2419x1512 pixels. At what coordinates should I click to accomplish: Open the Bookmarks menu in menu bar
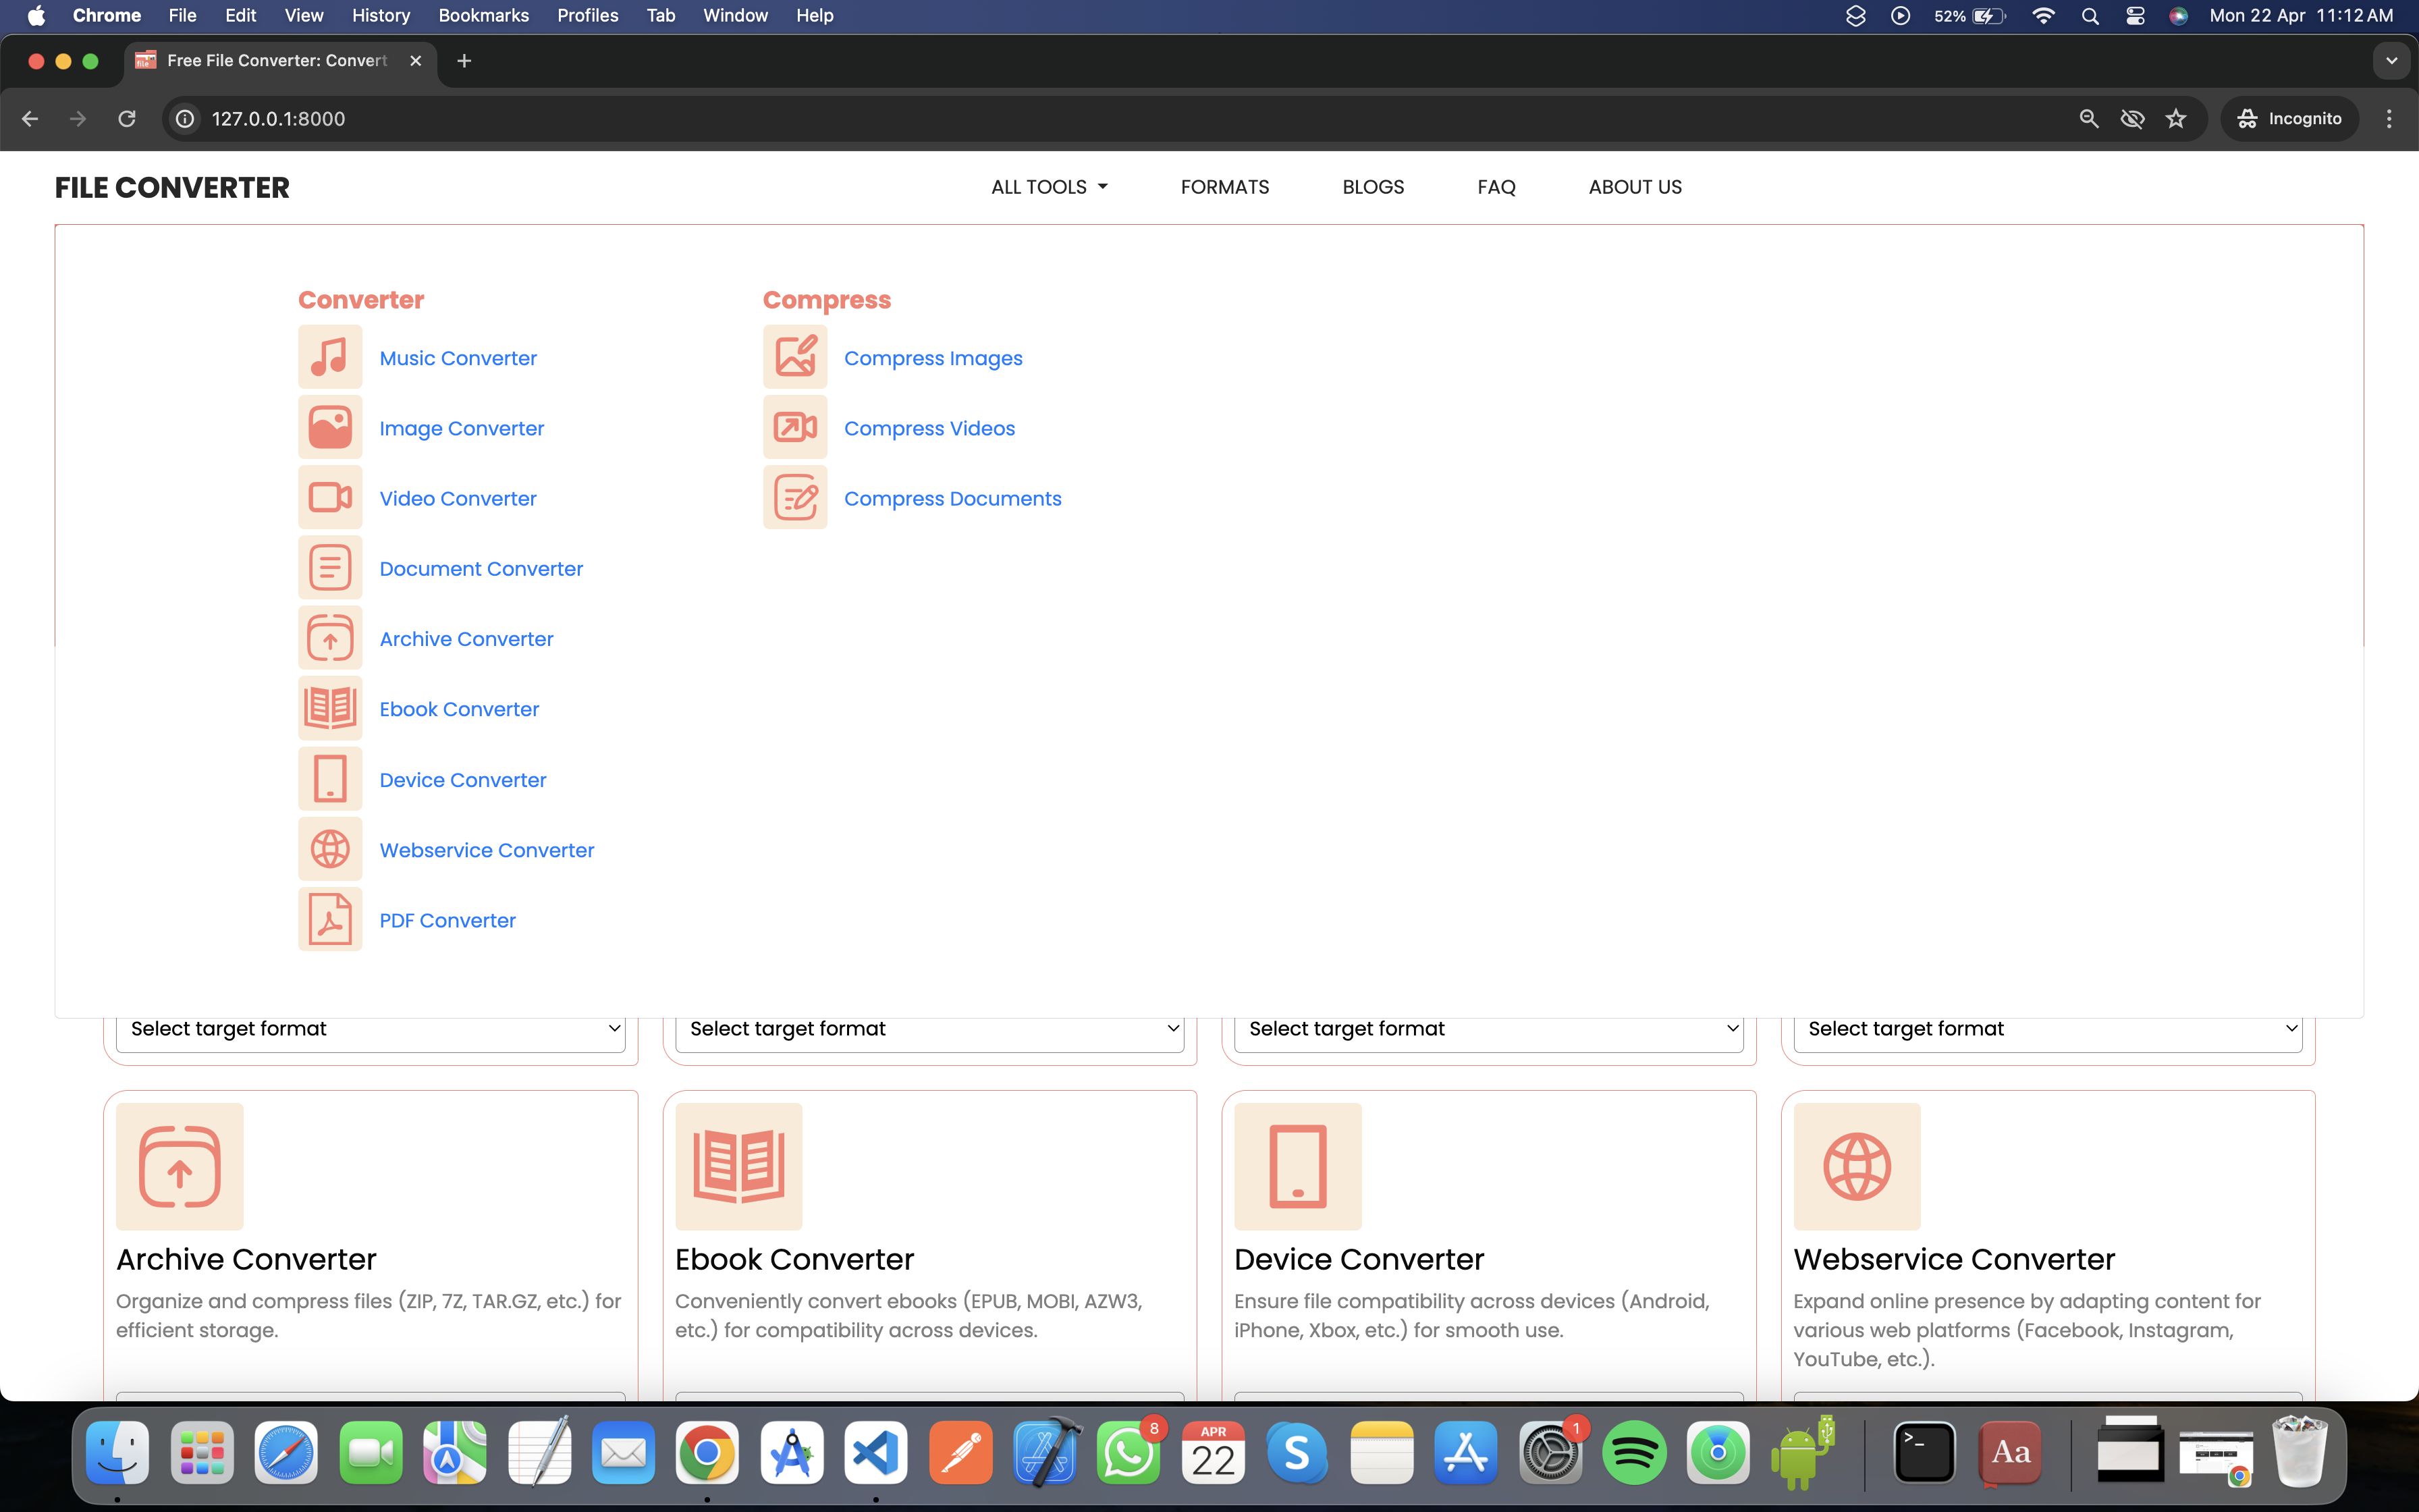483,16
